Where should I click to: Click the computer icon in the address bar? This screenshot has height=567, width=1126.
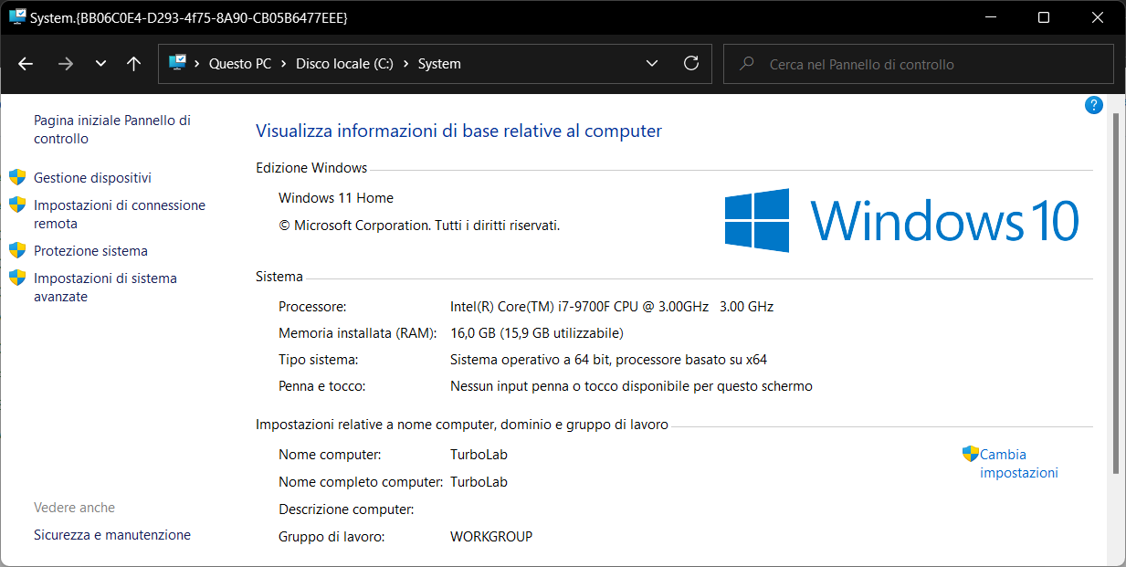click(177, 63)
